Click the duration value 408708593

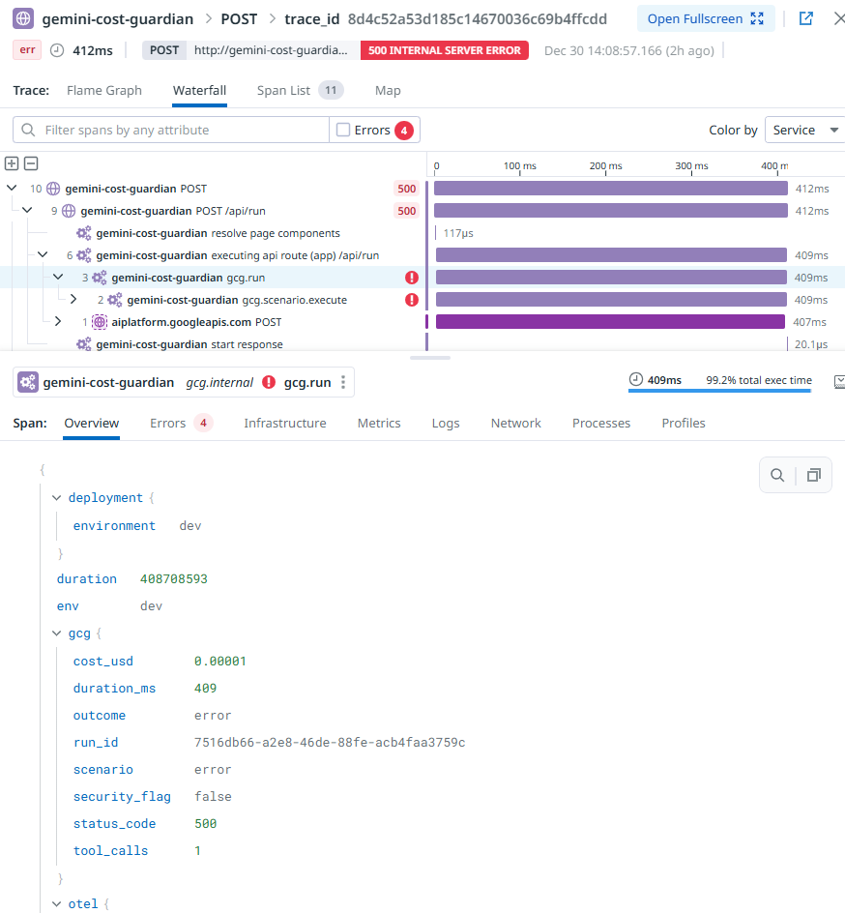pos(173,578)
